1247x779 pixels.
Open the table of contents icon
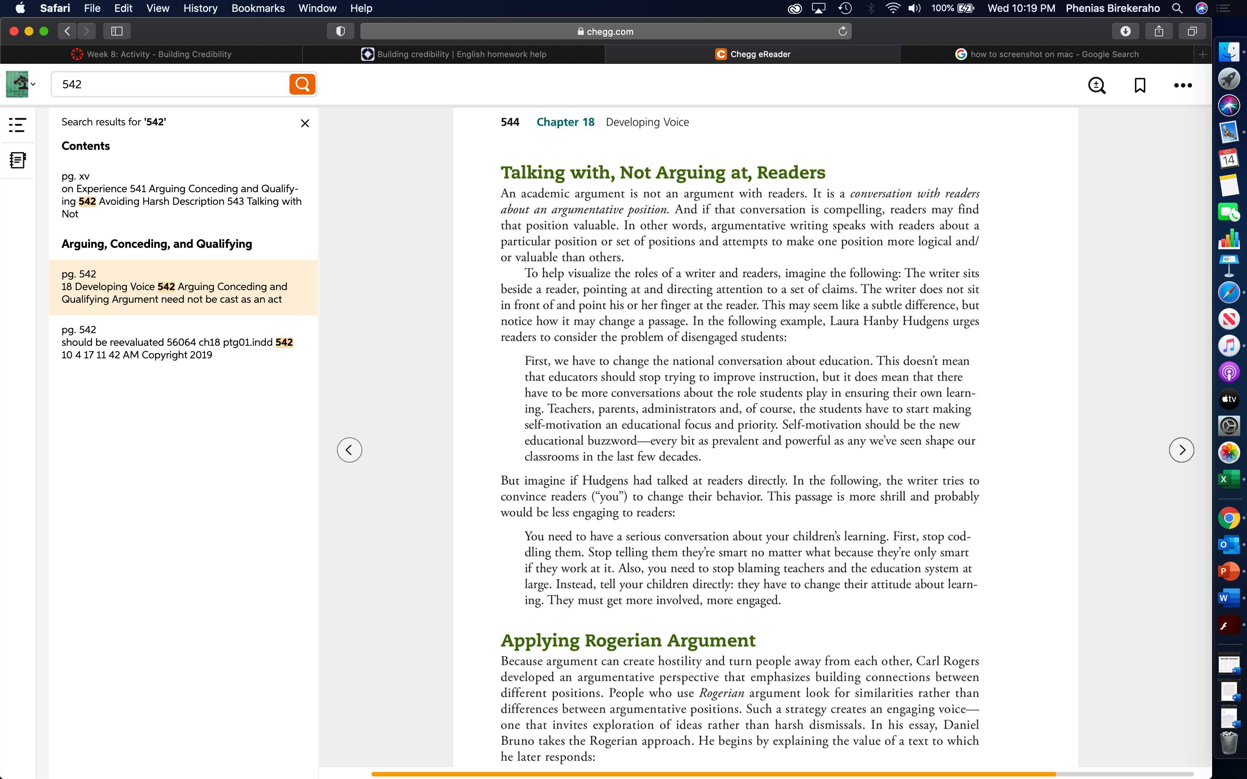pos(17,125)
